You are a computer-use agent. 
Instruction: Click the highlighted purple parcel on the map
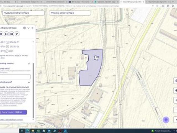pos(89,72)
